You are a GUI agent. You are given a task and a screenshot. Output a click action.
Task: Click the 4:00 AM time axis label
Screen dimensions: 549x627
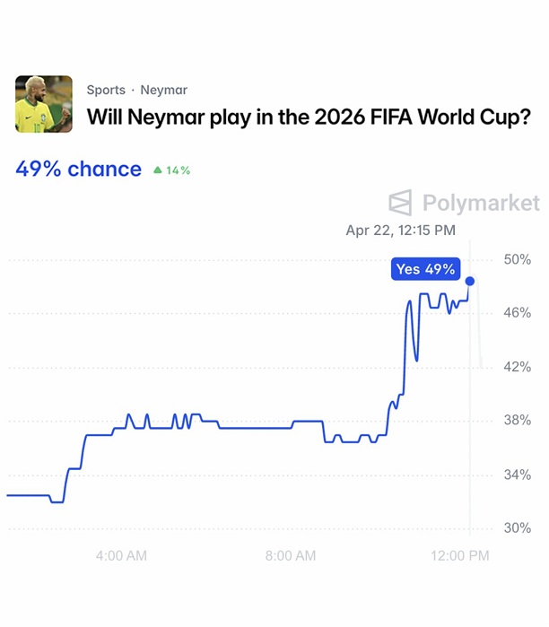coord(121,556)
